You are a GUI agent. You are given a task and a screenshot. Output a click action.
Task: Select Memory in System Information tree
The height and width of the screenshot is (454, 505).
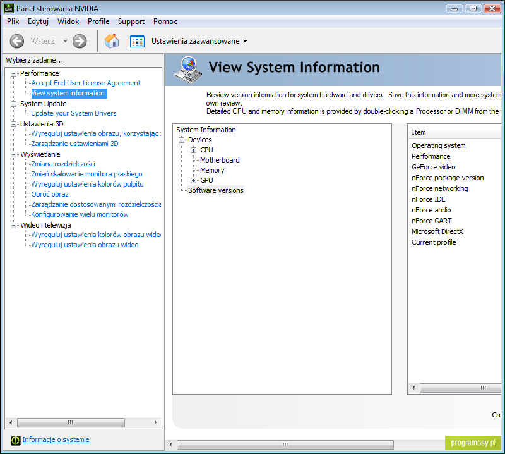tap(212, 170)
